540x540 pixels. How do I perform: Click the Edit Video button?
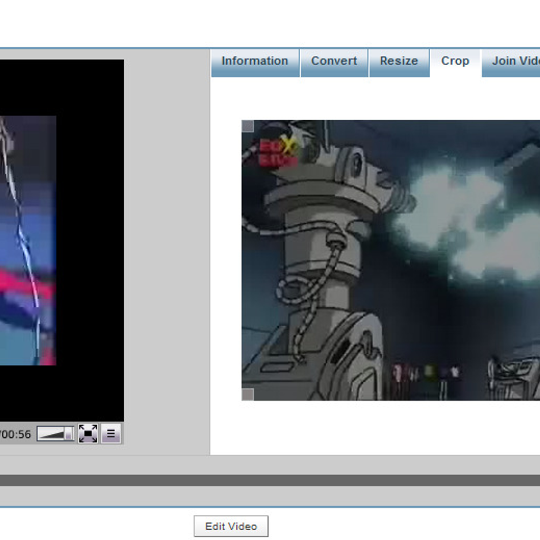(x=231, y=526)
